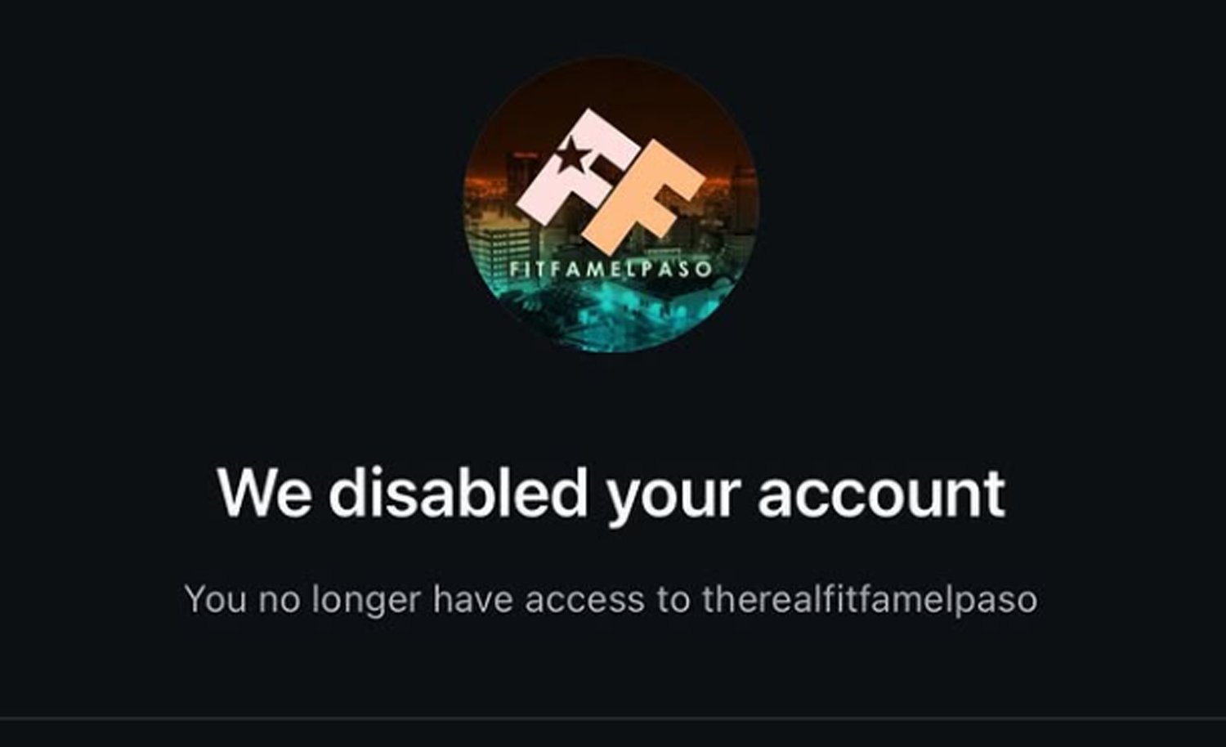This screenshot has width=1226, height=747.
Task: Click the word "your" in the heading
Action: pos(673,498)
